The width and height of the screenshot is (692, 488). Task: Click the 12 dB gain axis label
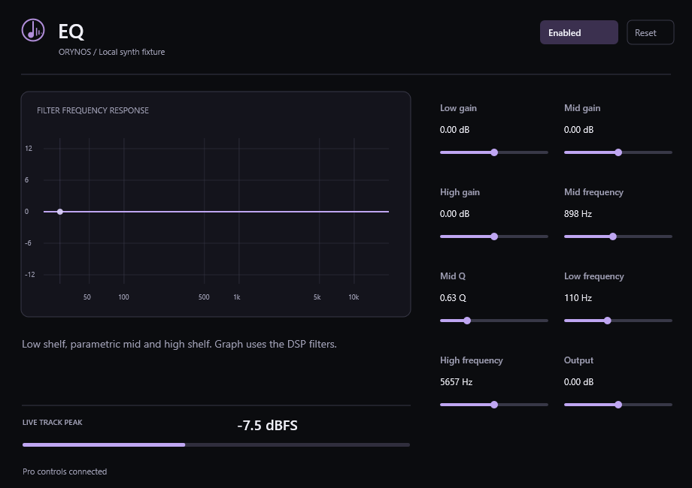click(x=29, y=149)
